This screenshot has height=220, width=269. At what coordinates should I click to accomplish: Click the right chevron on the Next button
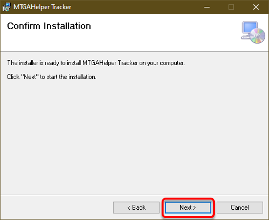tap(194, 208)
